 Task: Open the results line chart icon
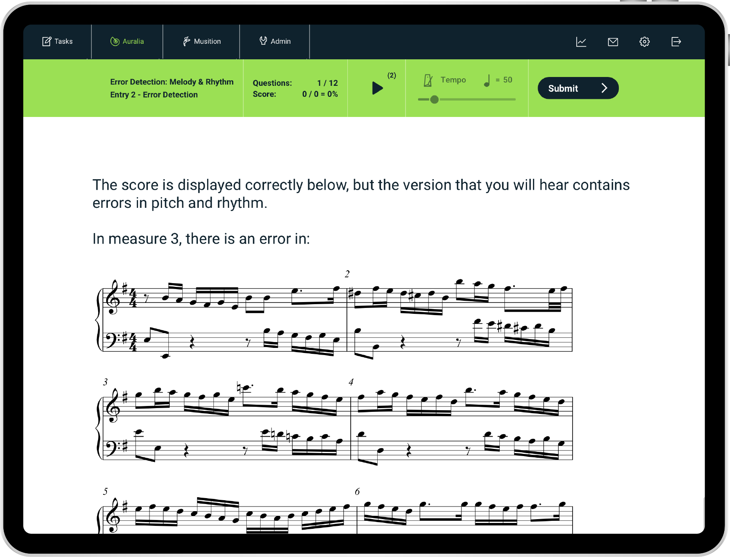581,42
